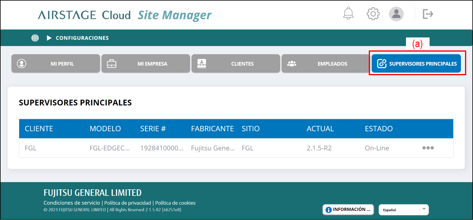Click the user profile avatar icon
Image resolution: width=473 pixels, height=220 pixels.
click(x=396, y=14)
